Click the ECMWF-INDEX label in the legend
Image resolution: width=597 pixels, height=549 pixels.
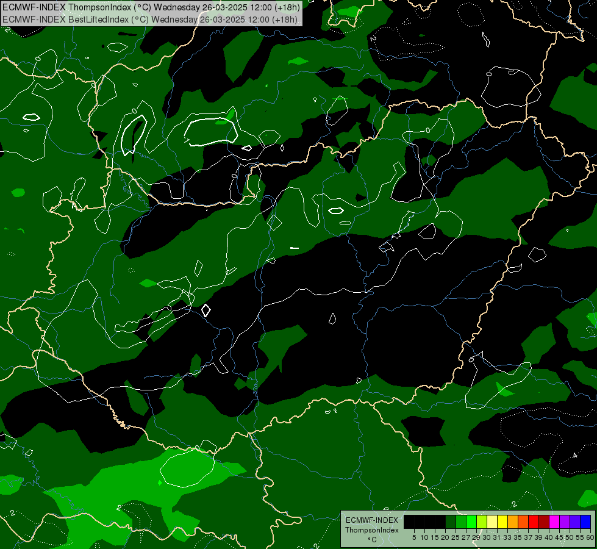(372, 520)
